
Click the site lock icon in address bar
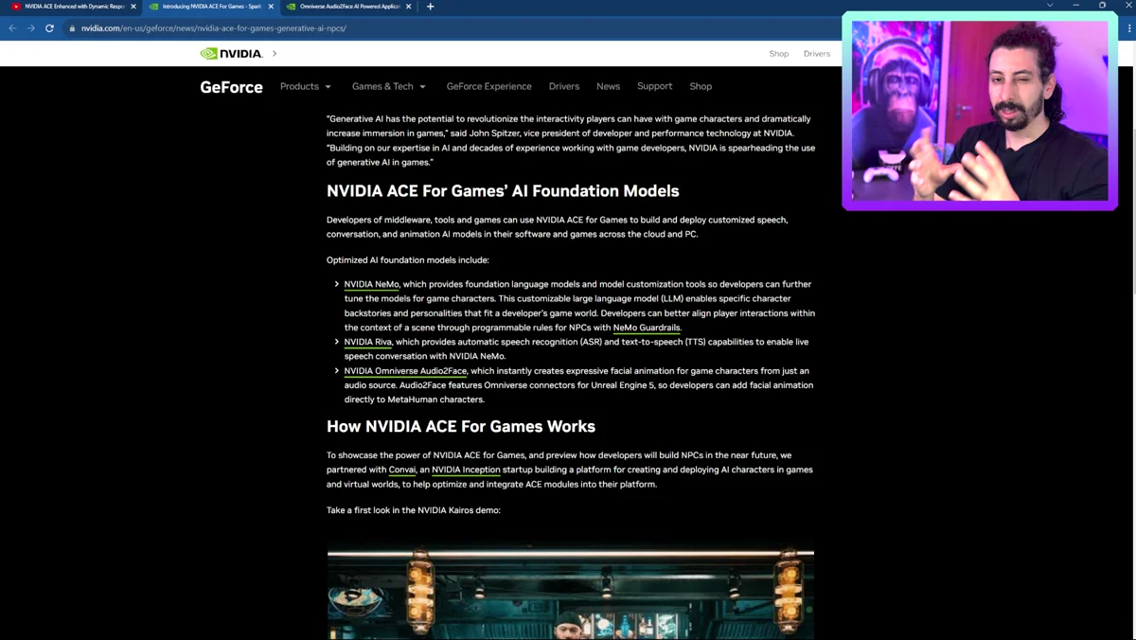[x=72, y=28]
